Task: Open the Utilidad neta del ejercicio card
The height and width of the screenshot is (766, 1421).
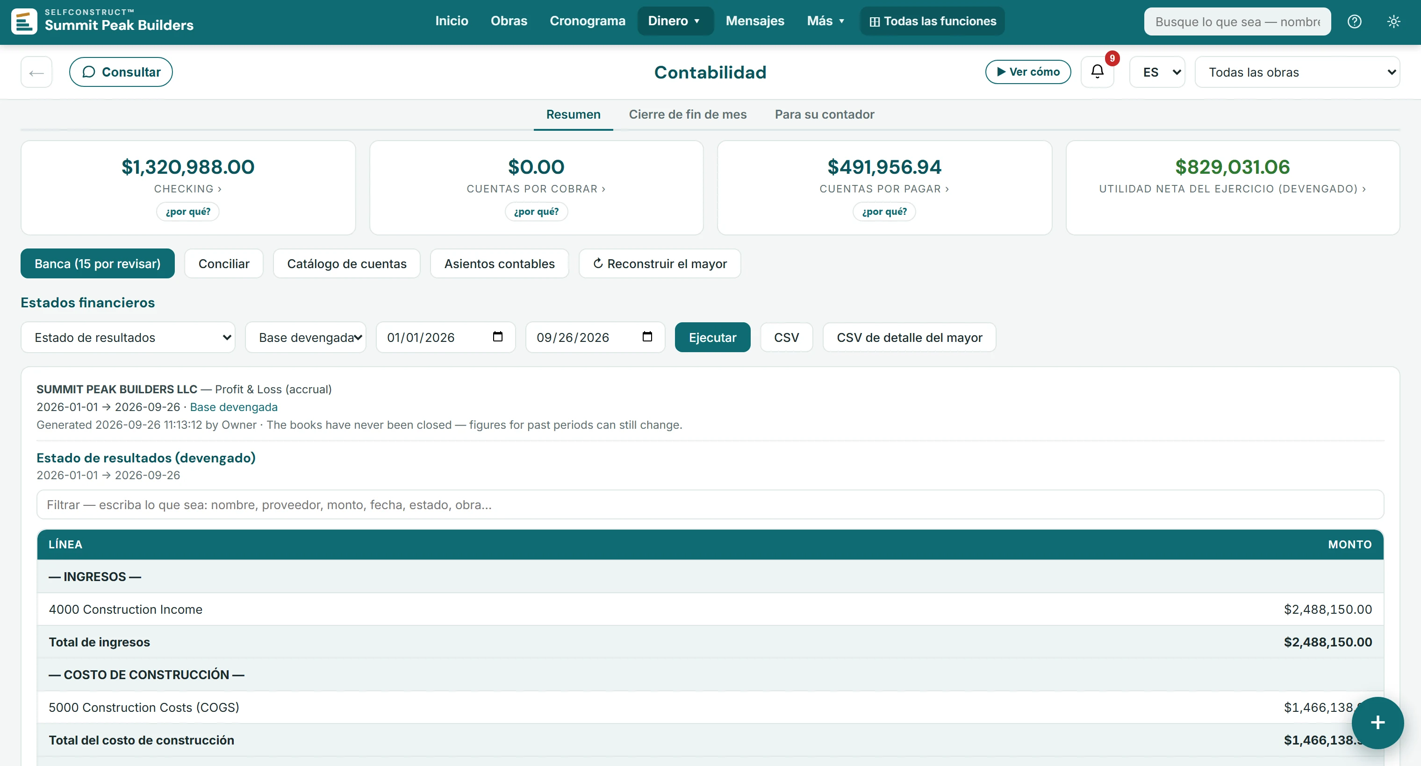Action: coord(1232,187)
